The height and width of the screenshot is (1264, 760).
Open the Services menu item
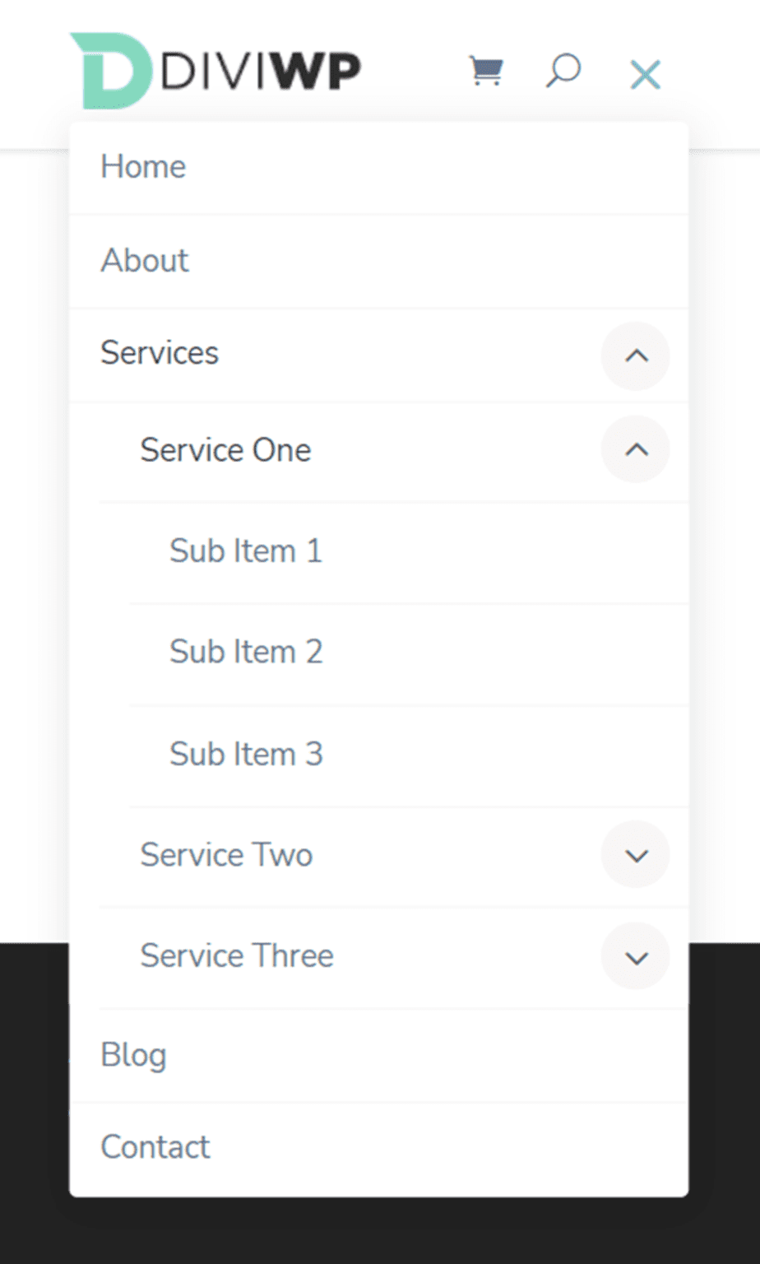point(160,353)
